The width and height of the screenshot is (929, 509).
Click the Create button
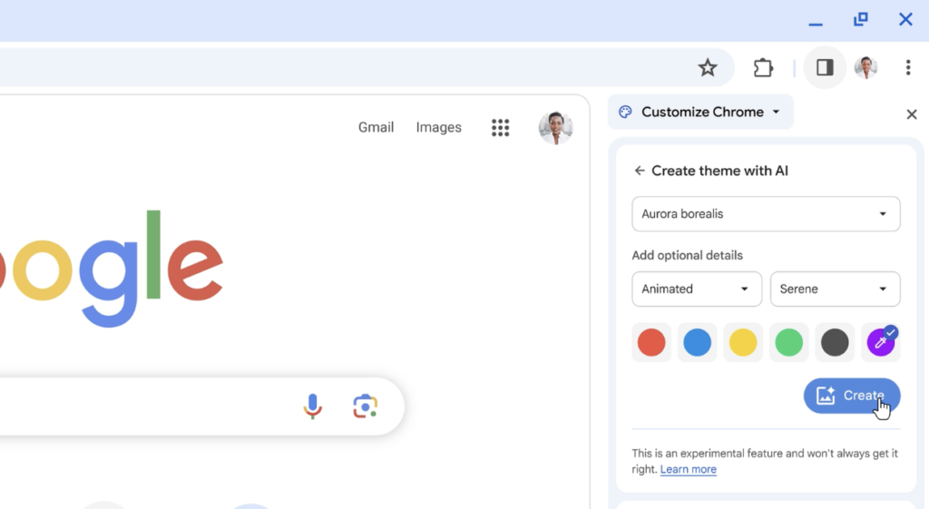click(851, 396)
